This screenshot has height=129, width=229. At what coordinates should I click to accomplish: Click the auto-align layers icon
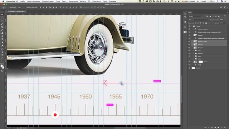(81, 8)
